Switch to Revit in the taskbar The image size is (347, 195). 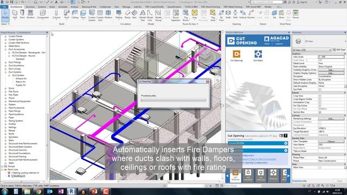click(x=72, y=191)
